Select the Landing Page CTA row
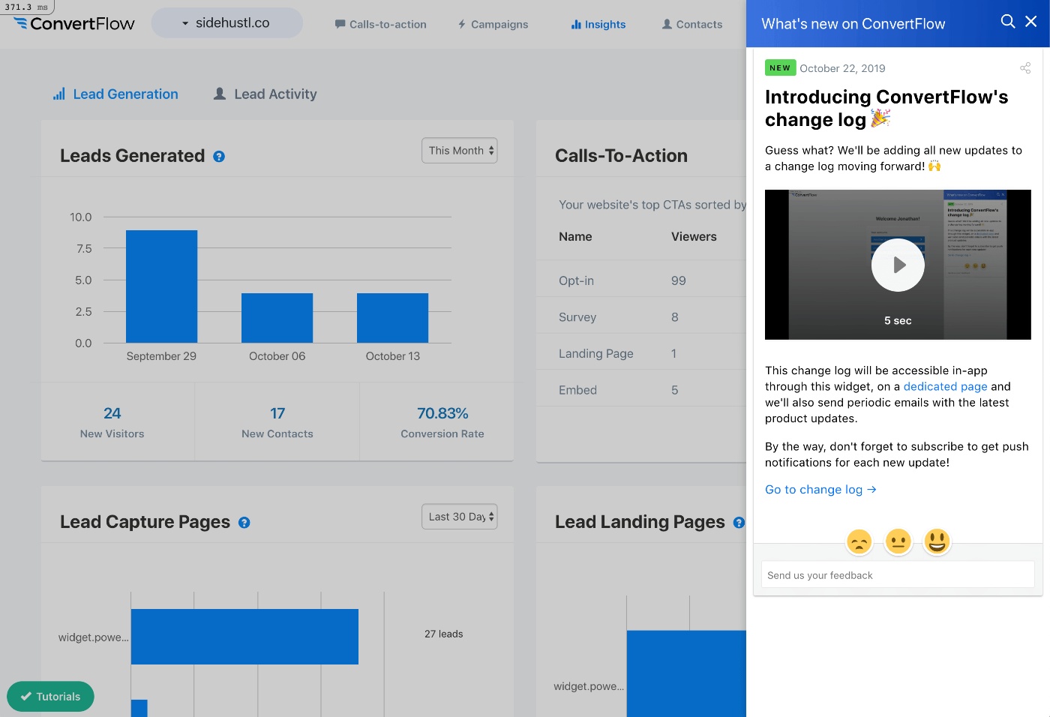Screen dimensions: 1050x717 point(641,353)
